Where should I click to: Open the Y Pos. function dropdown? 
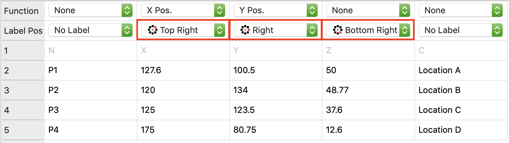click(x=275, y=10)
